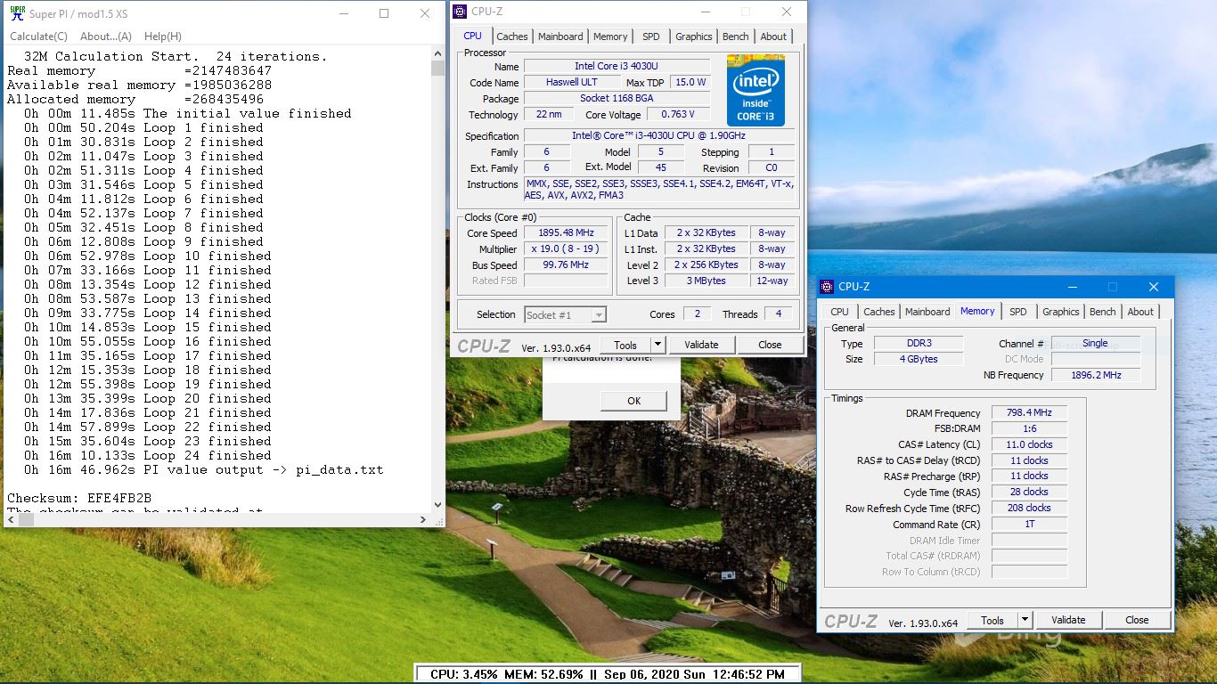Click the Core Speed 1895.48 MHz field

pyautogui.click(x=566, y=233)
